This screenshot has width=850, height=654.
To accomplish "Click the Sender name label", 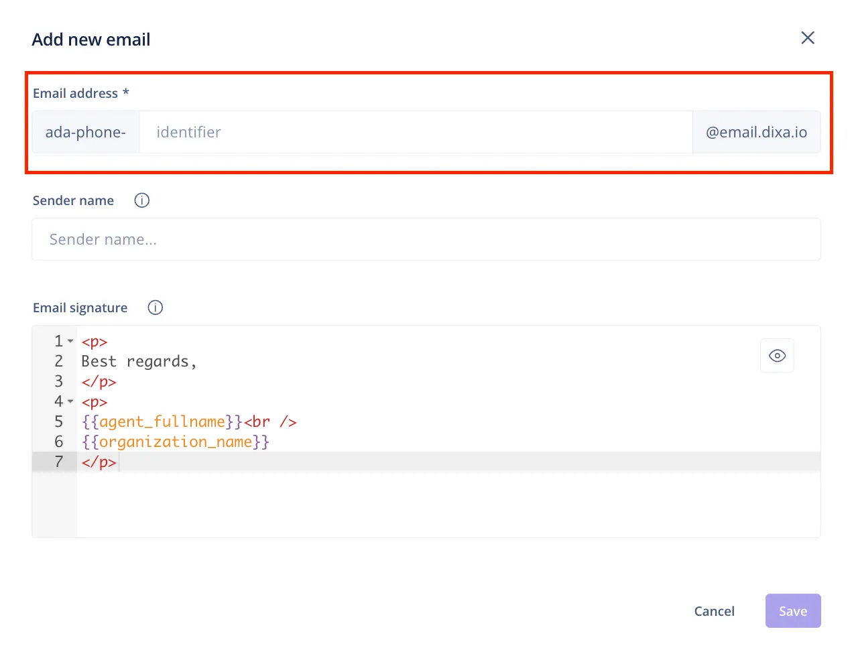I will pos(73,200).
